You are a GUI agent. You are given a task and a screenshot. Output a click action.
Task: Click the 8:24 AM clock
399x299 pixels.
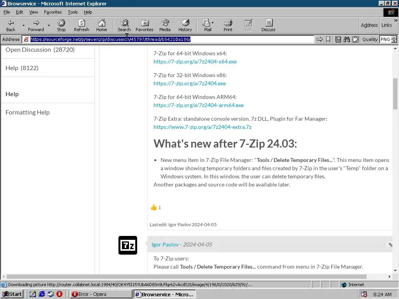[382, 294]
